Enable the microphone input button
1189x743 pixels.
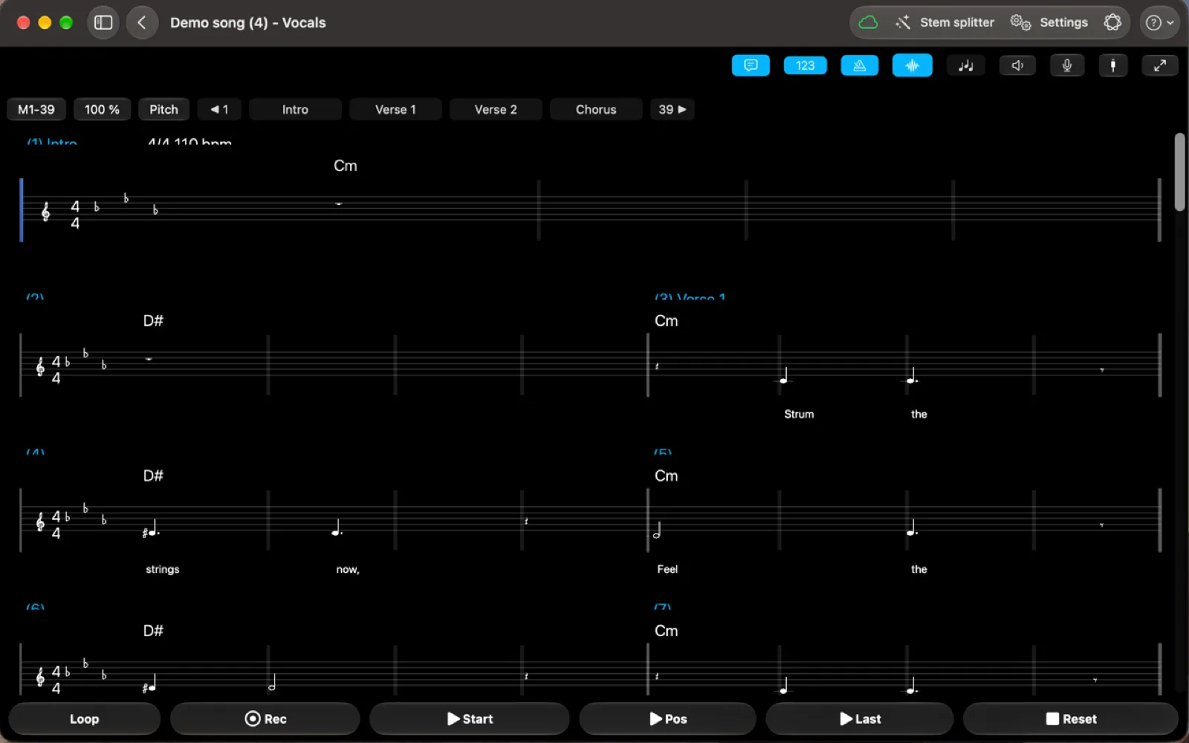(1066, 65)
